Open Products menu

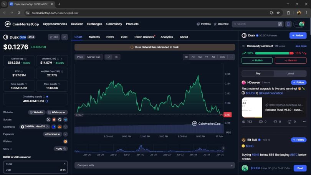(132, 24)
